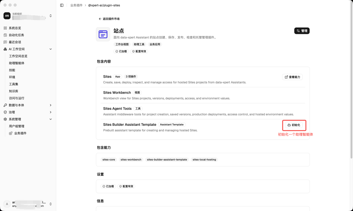
Task: Click the AI 工作空间 cube icon
Action: pyautogui.click(x=5, y=49)
